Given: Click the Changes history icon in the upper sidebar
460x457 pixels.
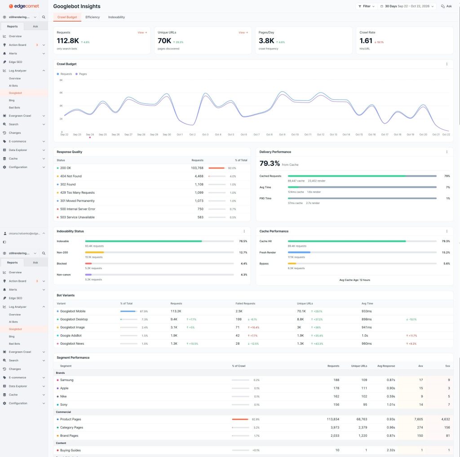Looking at the screenshot, I should pos(4,133).
